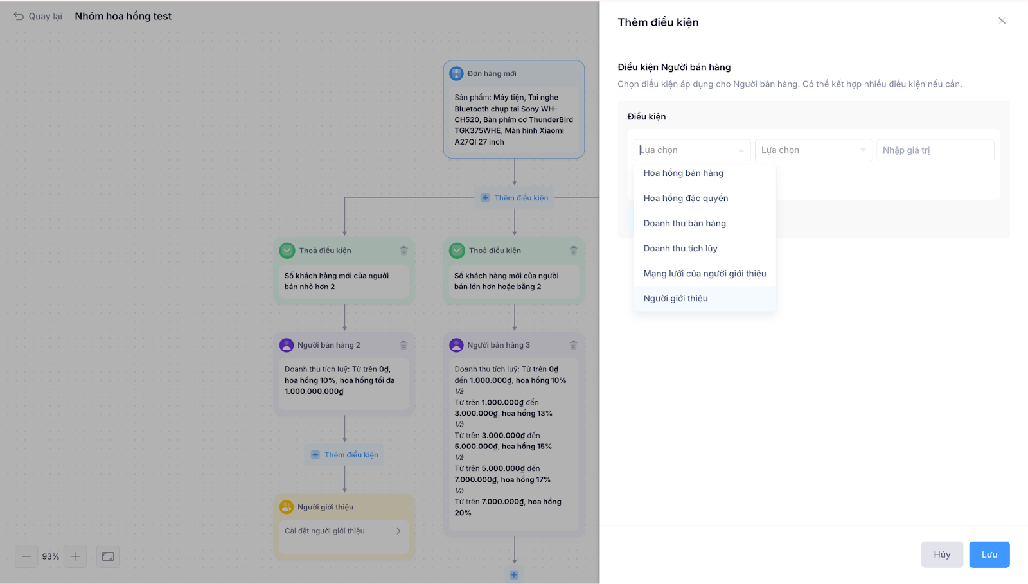Open the second Lựa chọn operator dropdown
The image size is (1028, 584).
813,150
